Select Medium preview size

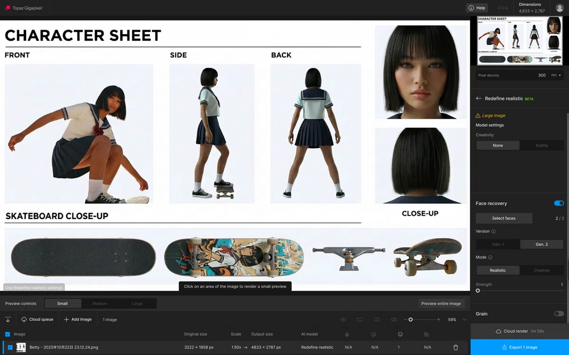pyautogui.click(x=100, y=303)
